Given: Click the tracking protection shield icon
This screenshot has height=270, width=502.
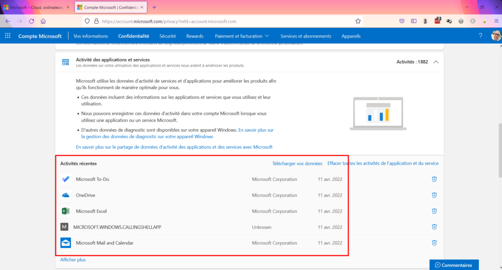Looking at the screenshot, I should coord(87,21).
